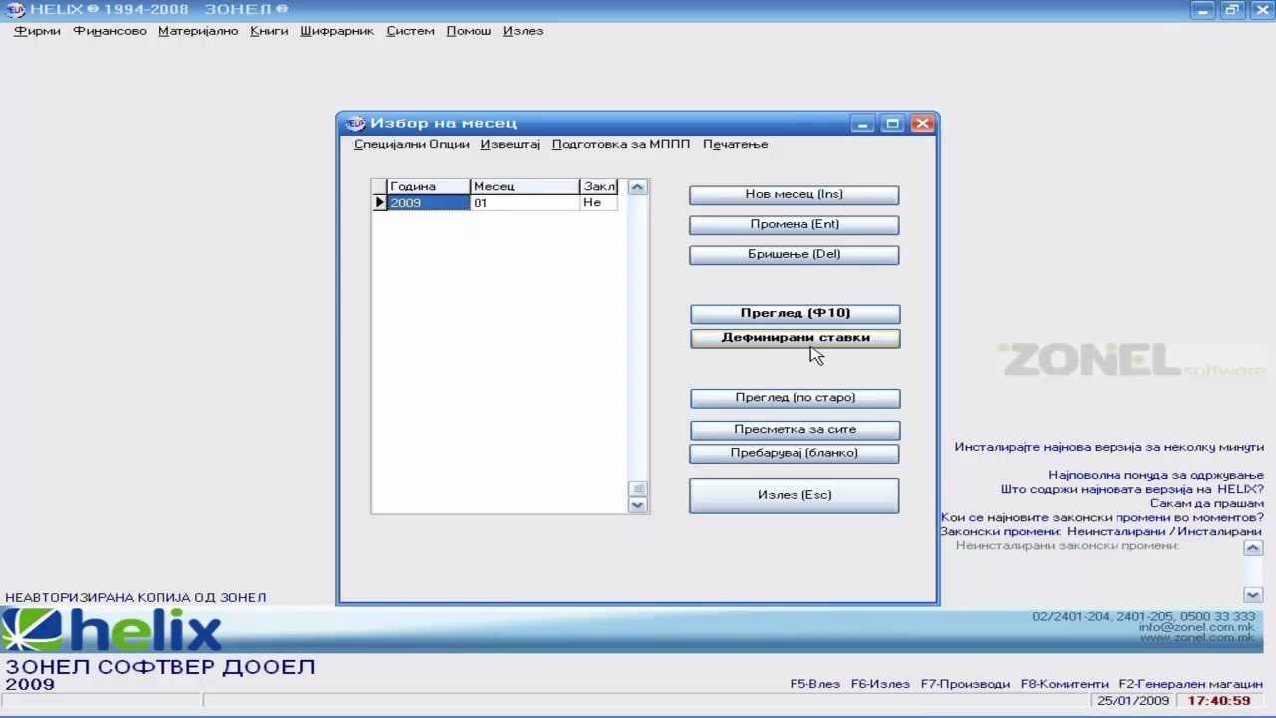Click the row indicator arrow for 2009 row
This screenshot has width=1276, height=718.
(379, 203)
